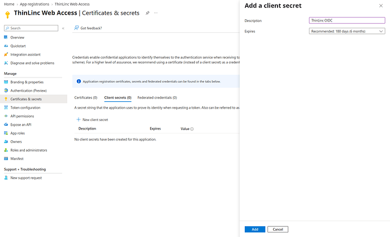Click the API permissions icon
The image size is (390, 237).
(6, 116)
